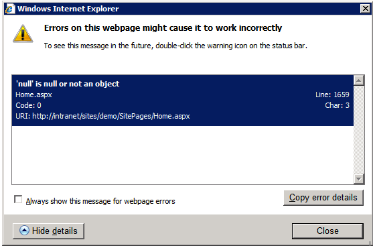Click the Windows Internet Explorer title text
The width and height of the screenshot is (373, 248).
tap(68, 9)
